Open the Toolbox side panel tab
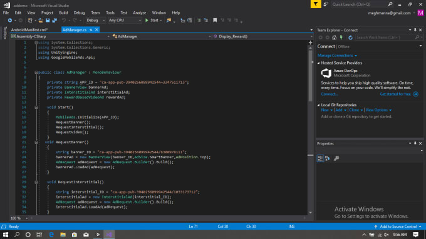Screen dimensions: 426x239 click(x=4, y=33)
